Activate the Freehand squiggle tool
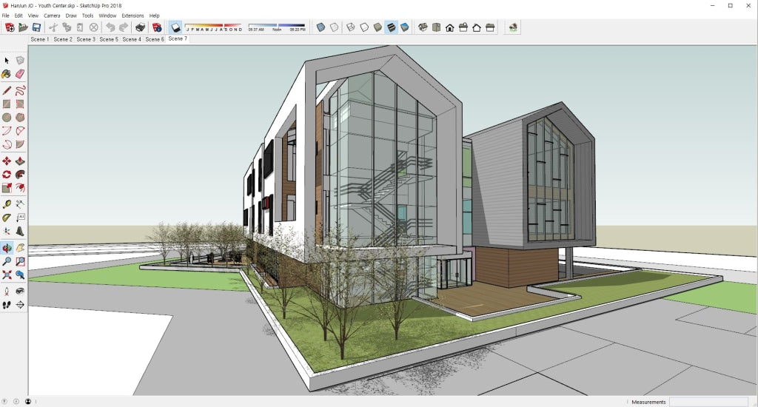 click(20, 90)
